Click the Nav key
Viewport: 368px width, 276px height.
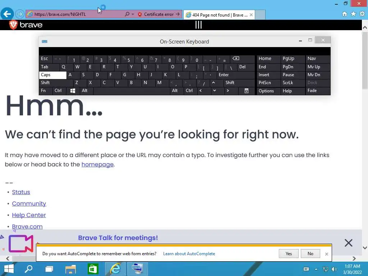(x=318, y=59)
